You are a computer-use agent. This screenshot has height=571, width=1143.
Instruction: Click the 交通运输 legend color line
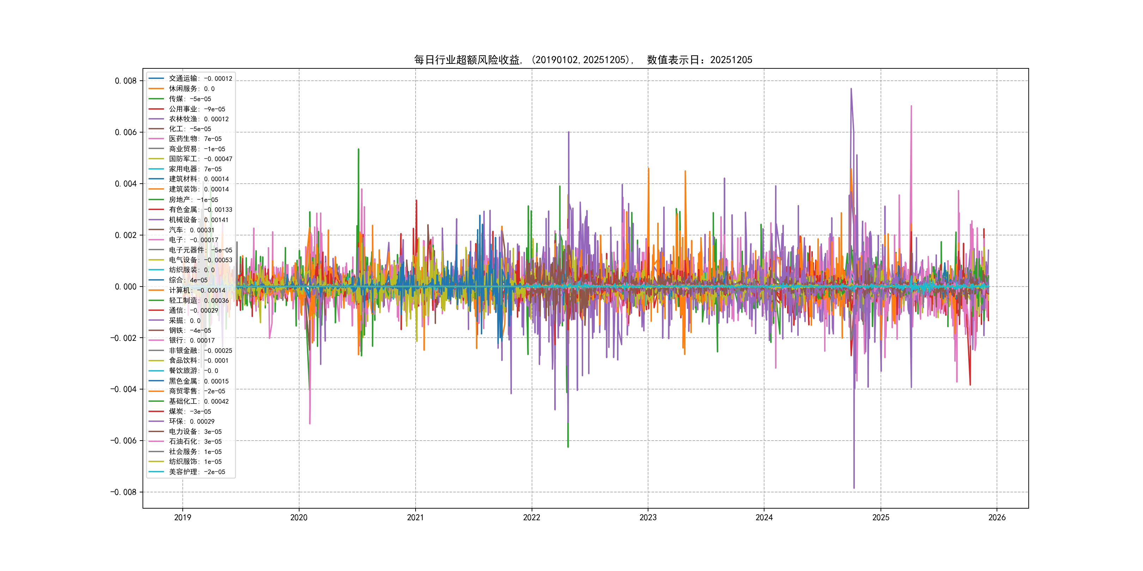tap(156, 79)
